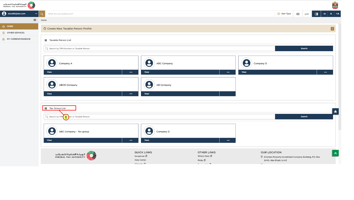Viewport: 354px width, 200px height.
Task: Decrease font size with -A
Action: click(324, 14)
